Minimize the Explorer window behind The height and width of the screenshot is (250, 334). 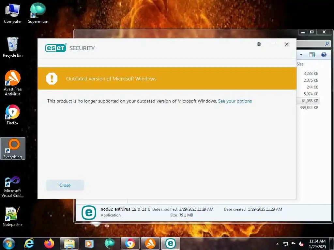[x=303, y=32]
